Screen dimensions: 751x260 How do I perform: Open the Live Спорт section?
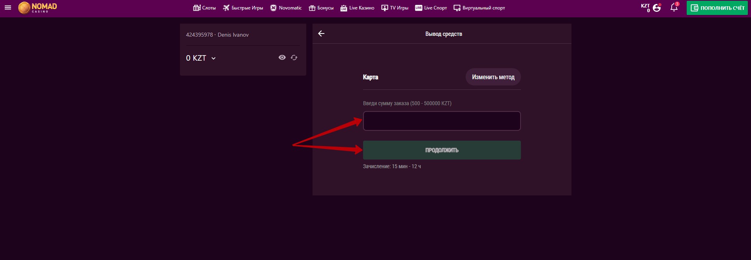pyautogui.click(x=431, y=8)
